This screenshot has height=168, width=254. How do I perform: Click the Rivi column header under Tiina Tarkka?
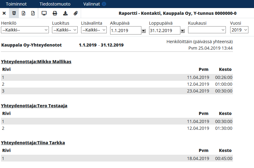click(x=6, y=150)
